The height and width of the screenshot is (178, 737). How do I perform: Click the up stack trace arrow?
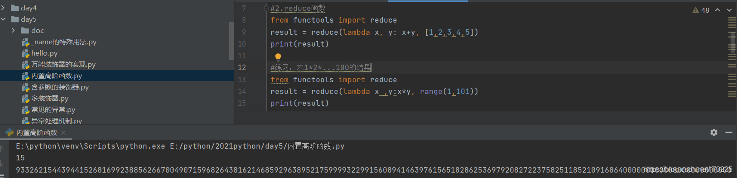coord(2,148)
